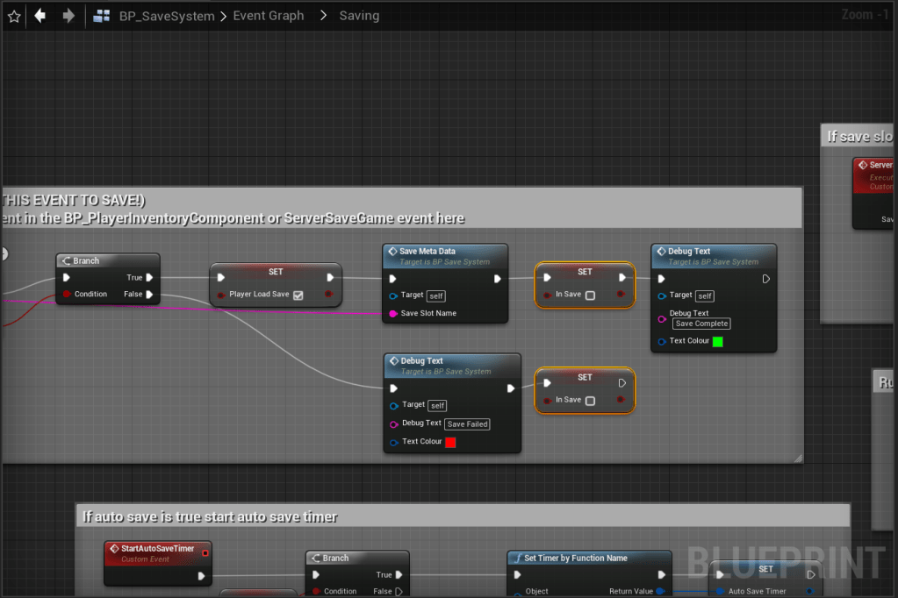Screen dimensions: 898x598
Task: Uncheck the Player Load Save checkbox
Action: pos(298,295)
